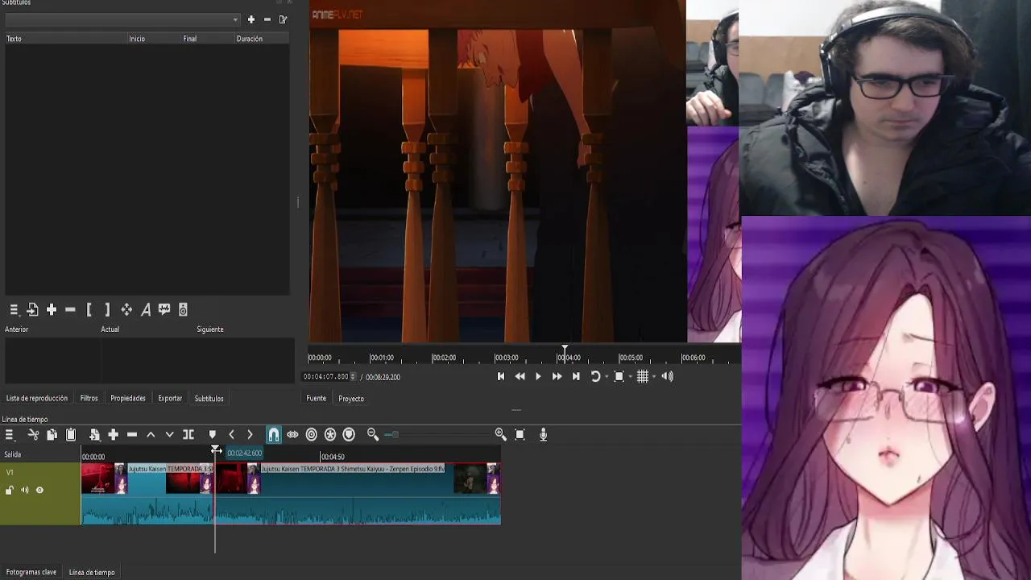The height and width of the screenshot is (580, 1031).
Task: Ripple delete with the timeline minus icon
Action: 132,434
